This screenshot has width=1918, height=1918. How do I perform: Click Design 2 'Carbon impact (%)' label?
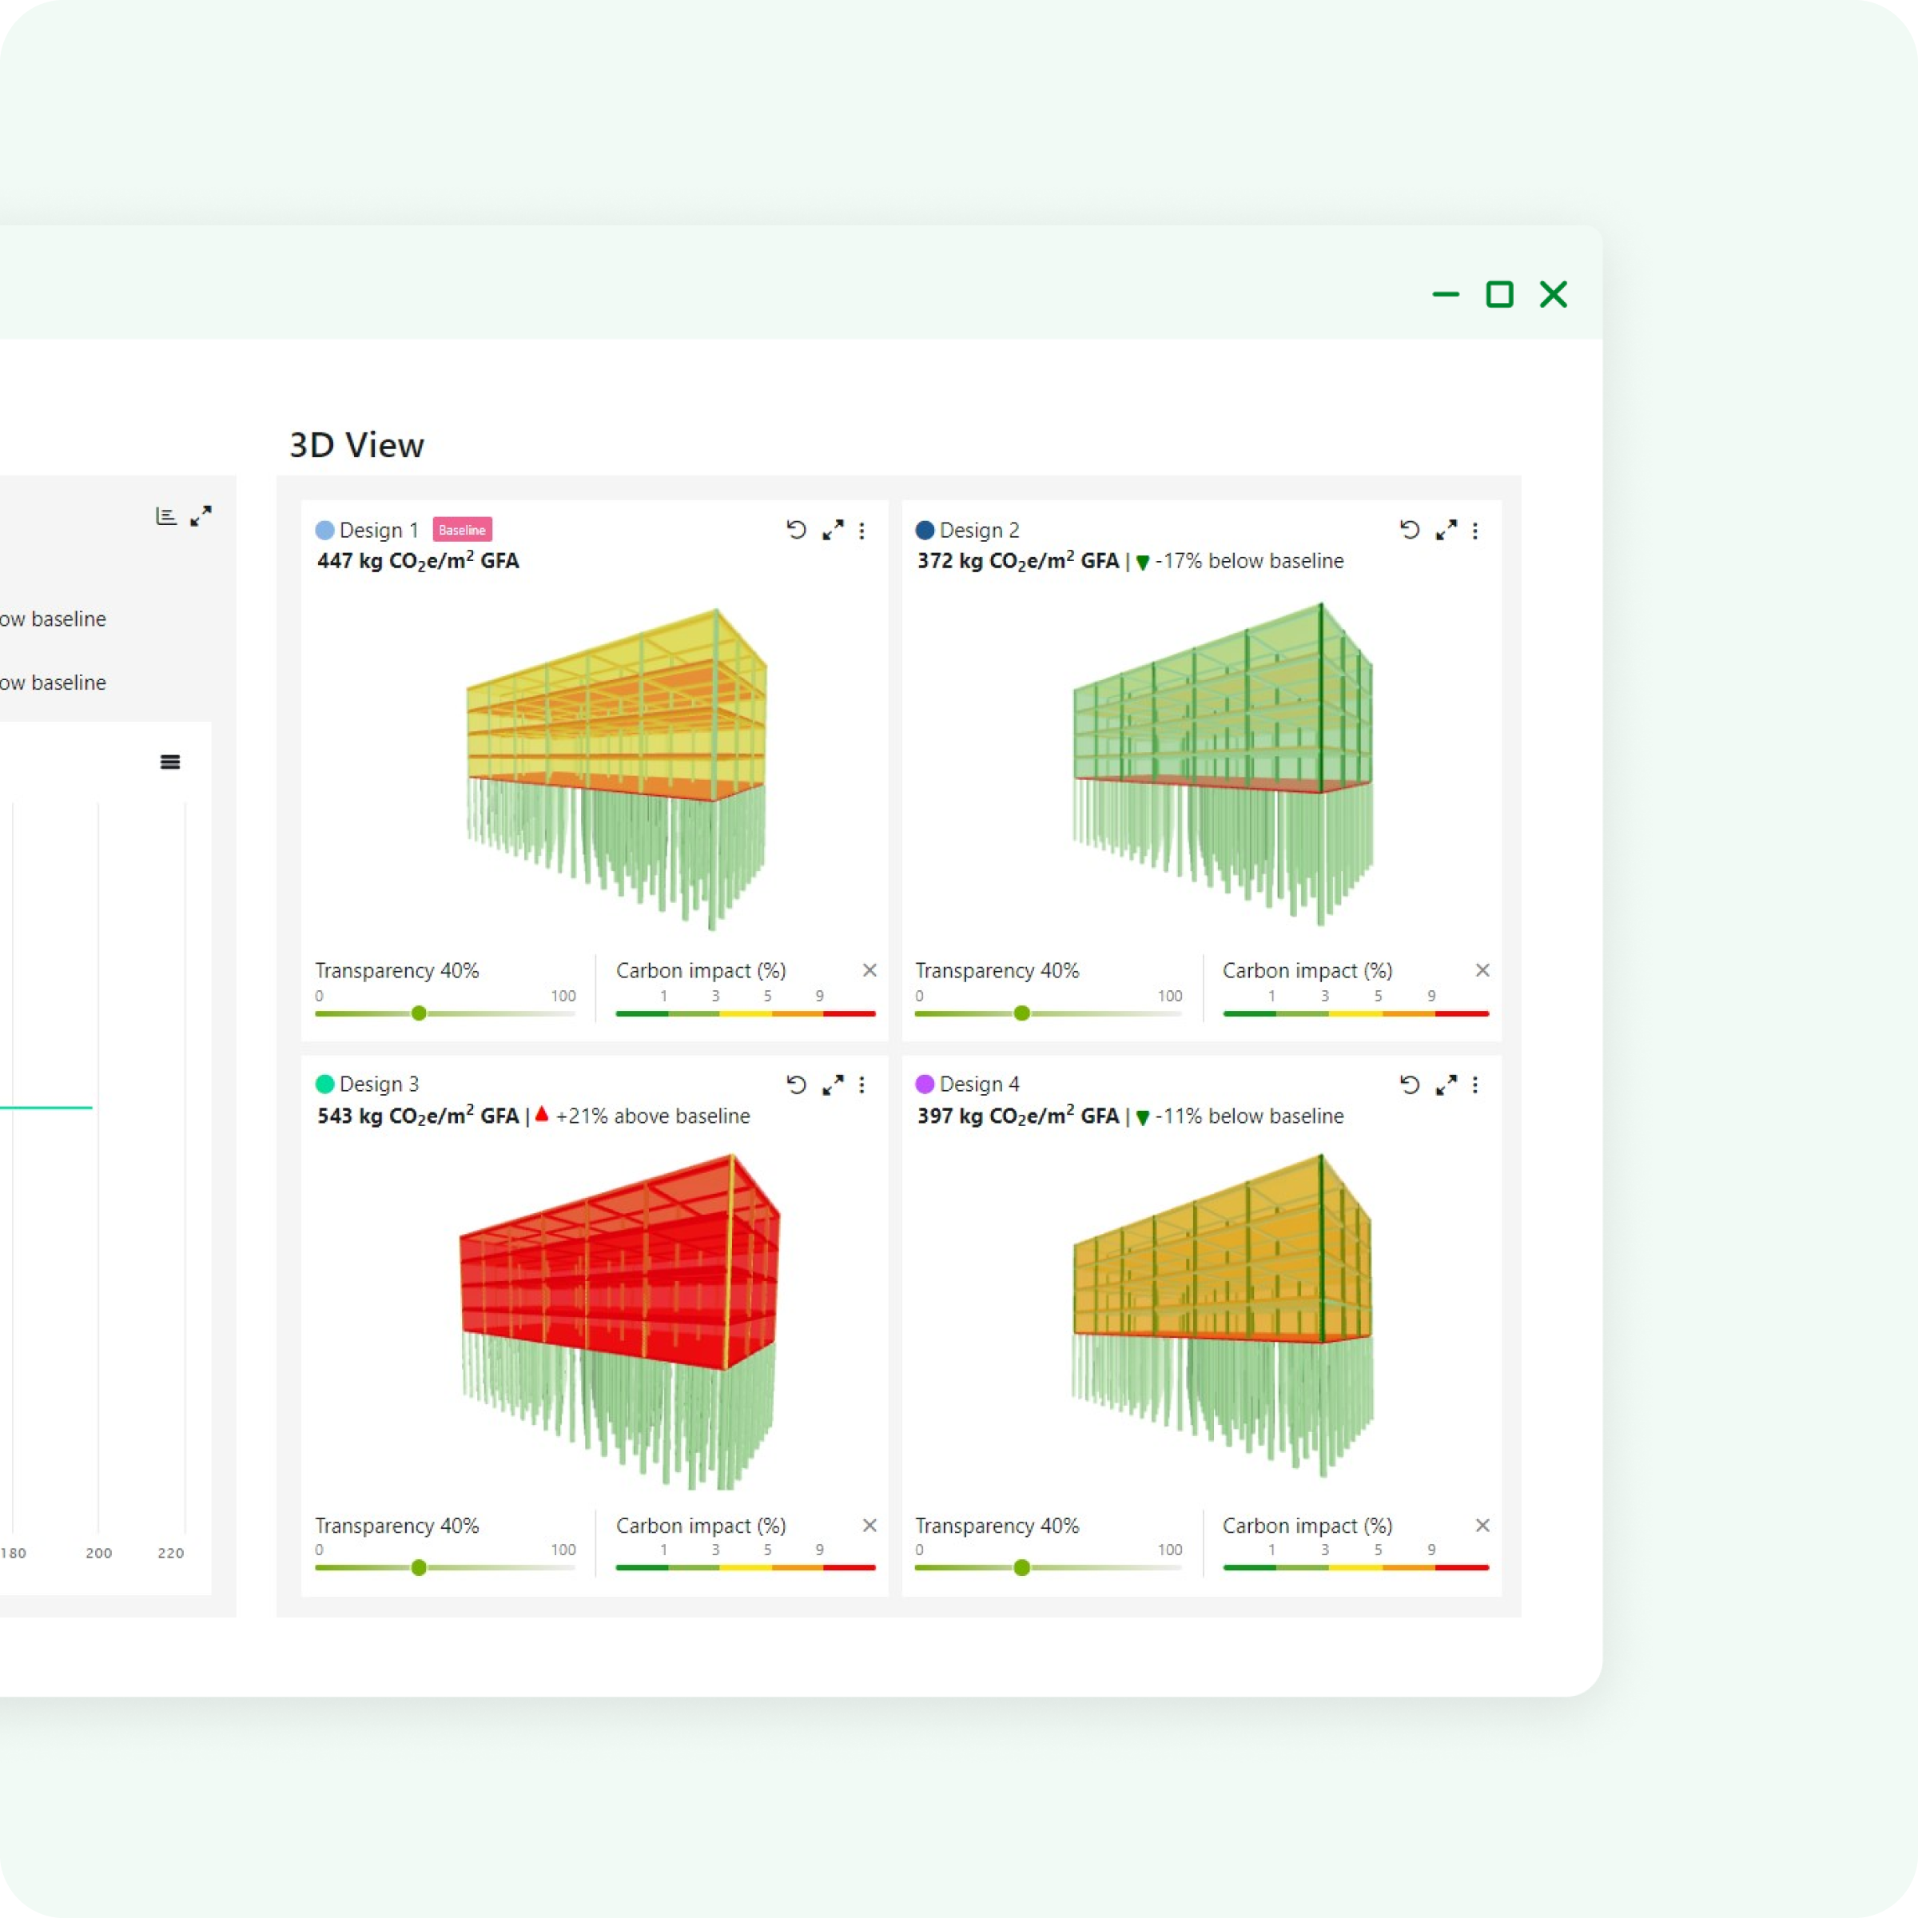(x=1307, y=970)
